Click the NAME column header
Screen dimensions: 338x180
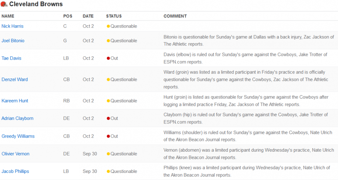(8, 16)
